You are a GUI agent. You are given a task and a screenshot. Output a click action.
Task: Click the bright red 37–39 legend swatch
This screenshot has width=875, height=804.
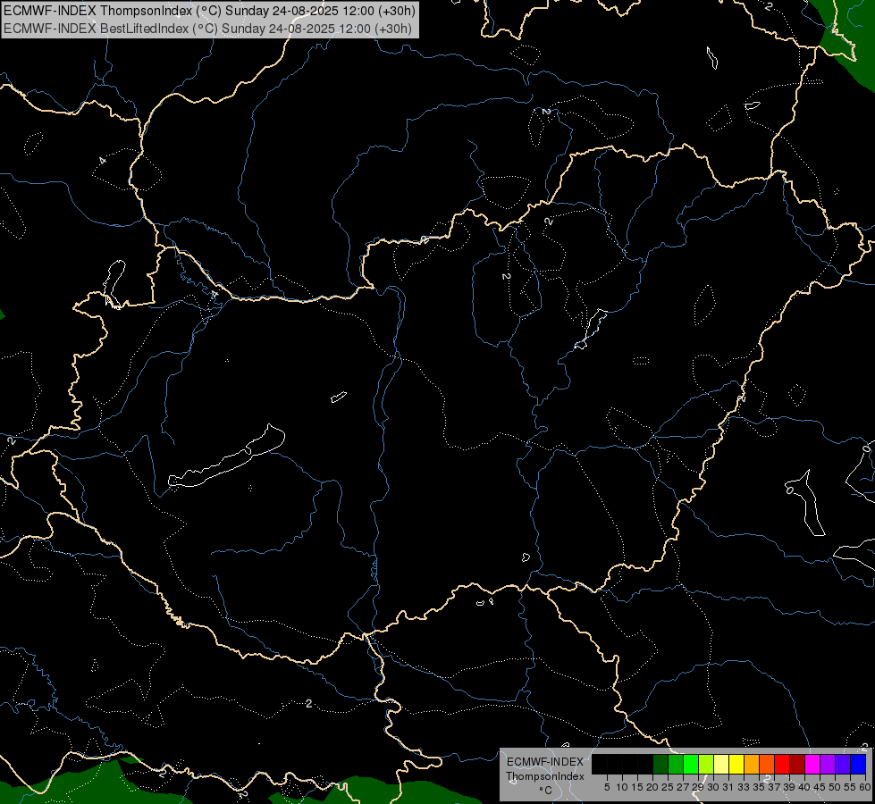pyautogui.click(x=782, y=764)
